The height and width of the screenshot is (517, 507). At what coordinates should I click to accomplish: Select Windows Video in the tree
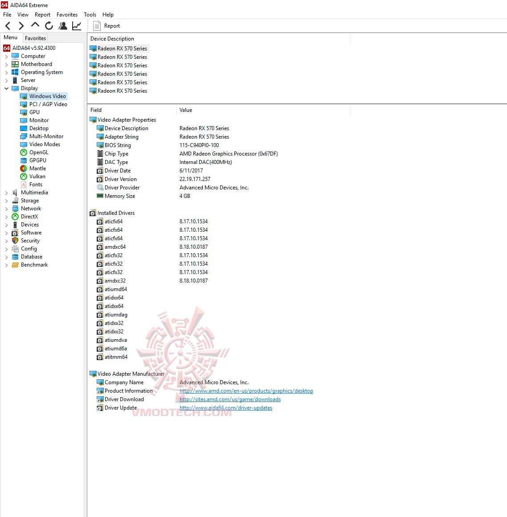click(48, 96)
